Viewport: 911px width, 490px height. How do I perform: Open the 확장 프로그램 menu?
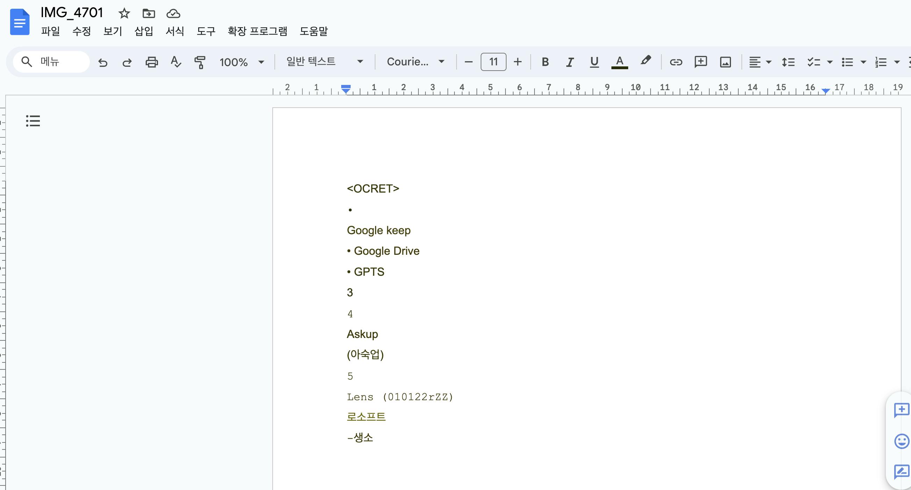tap(257, 31)
